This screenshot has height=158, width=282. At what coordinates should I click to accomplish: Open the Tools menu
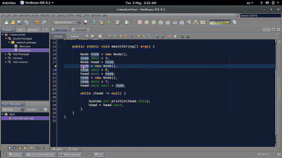86,15
